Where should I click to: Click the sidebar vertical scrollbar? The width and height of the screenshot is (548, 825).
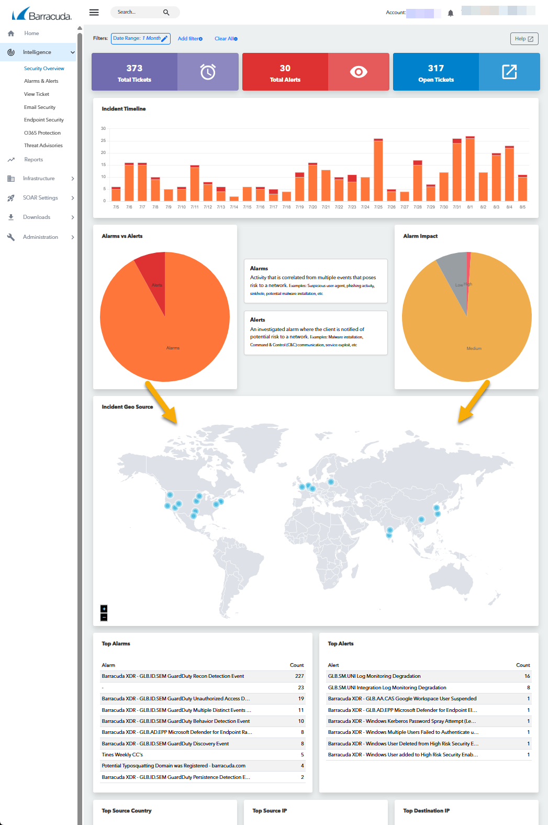80,419
